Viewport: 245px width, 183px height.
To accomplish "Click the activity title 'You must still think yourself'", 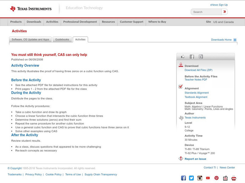I will pyautogui.click(x=49, y=55).
